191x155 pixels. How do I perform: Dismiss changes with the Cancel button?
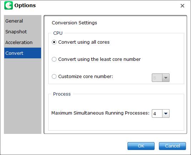tap(172, 146)
